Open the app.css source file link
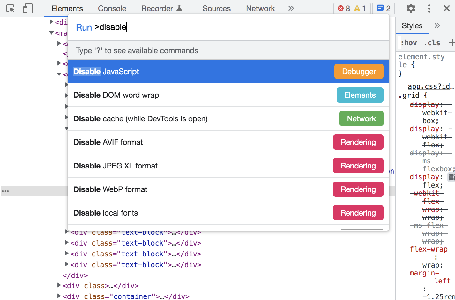This screenshot has height=300, width=455. 430,86
